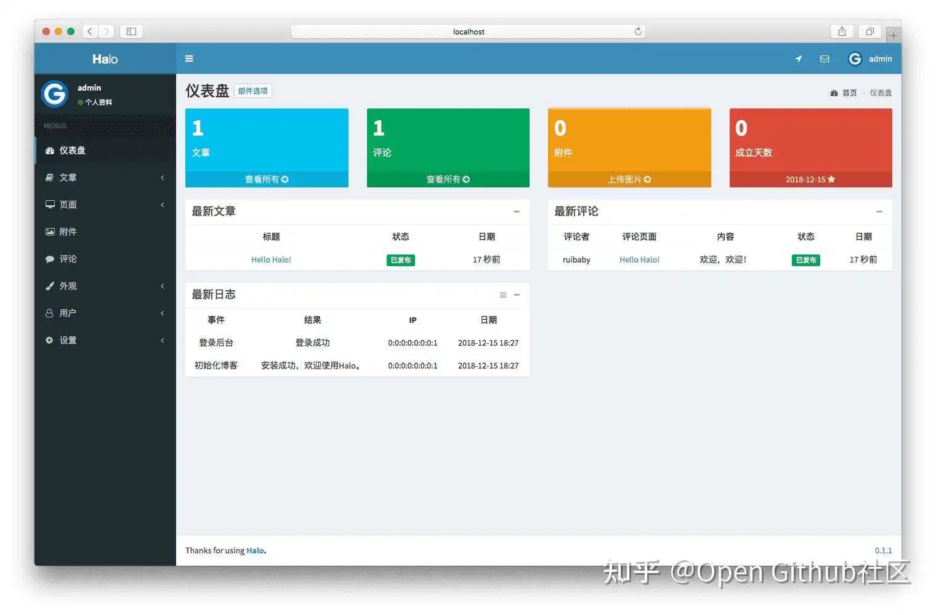Click the 登录成功 log result
This screenshot has width=936, height=615.
313,343
